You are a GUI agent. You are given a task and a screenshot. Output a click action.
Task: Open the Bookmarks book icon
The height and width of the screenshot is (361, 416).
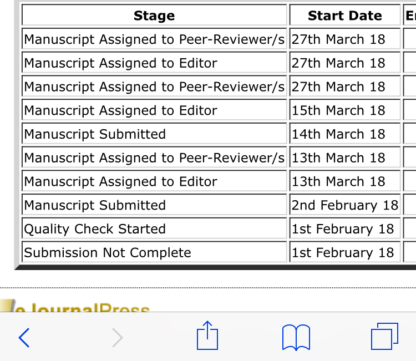click(x=296, y=337)
